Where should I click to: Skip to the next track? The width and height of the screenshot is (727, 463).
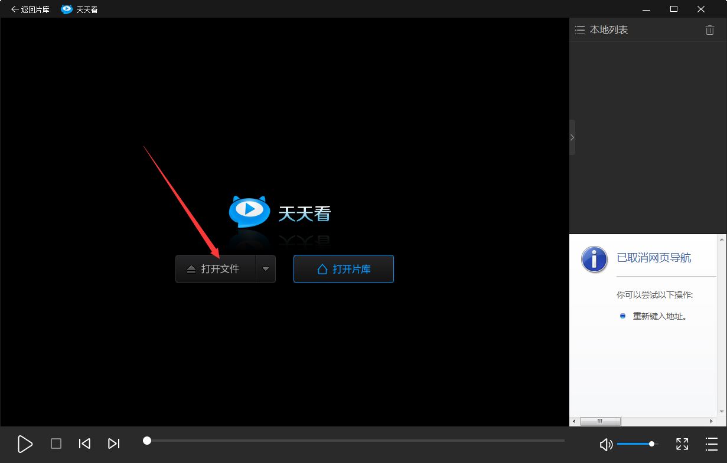coord(114,444)
